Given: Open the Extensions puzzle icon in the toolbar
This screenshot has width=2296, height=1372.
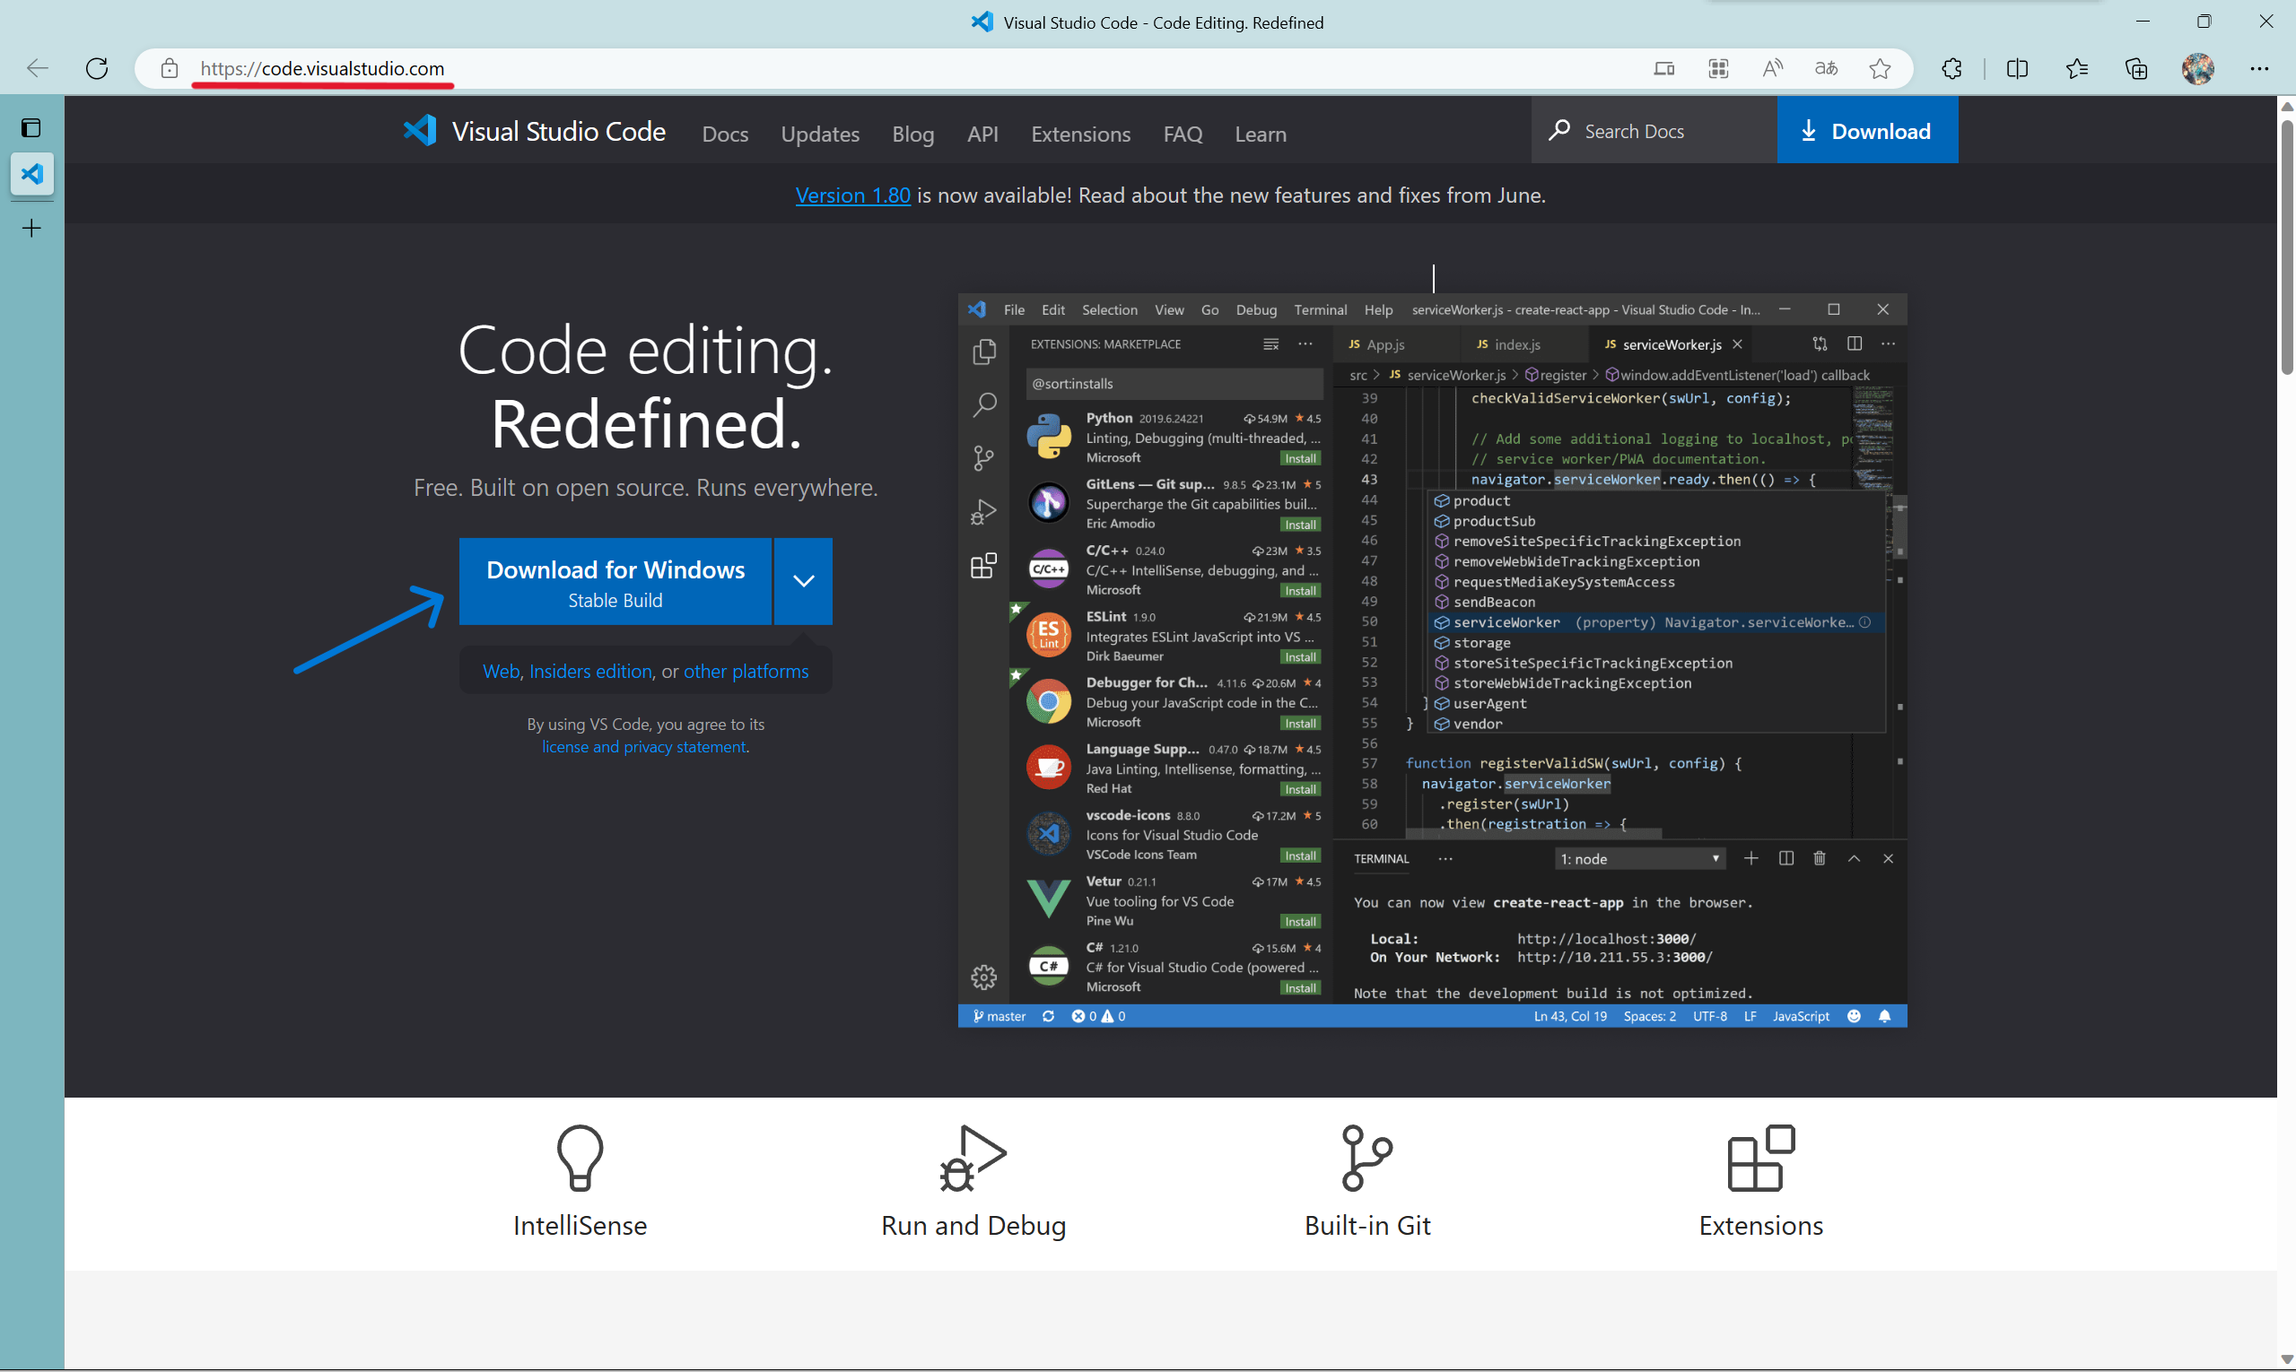Looking at the screenshot, I should (x=1951, y=68).
